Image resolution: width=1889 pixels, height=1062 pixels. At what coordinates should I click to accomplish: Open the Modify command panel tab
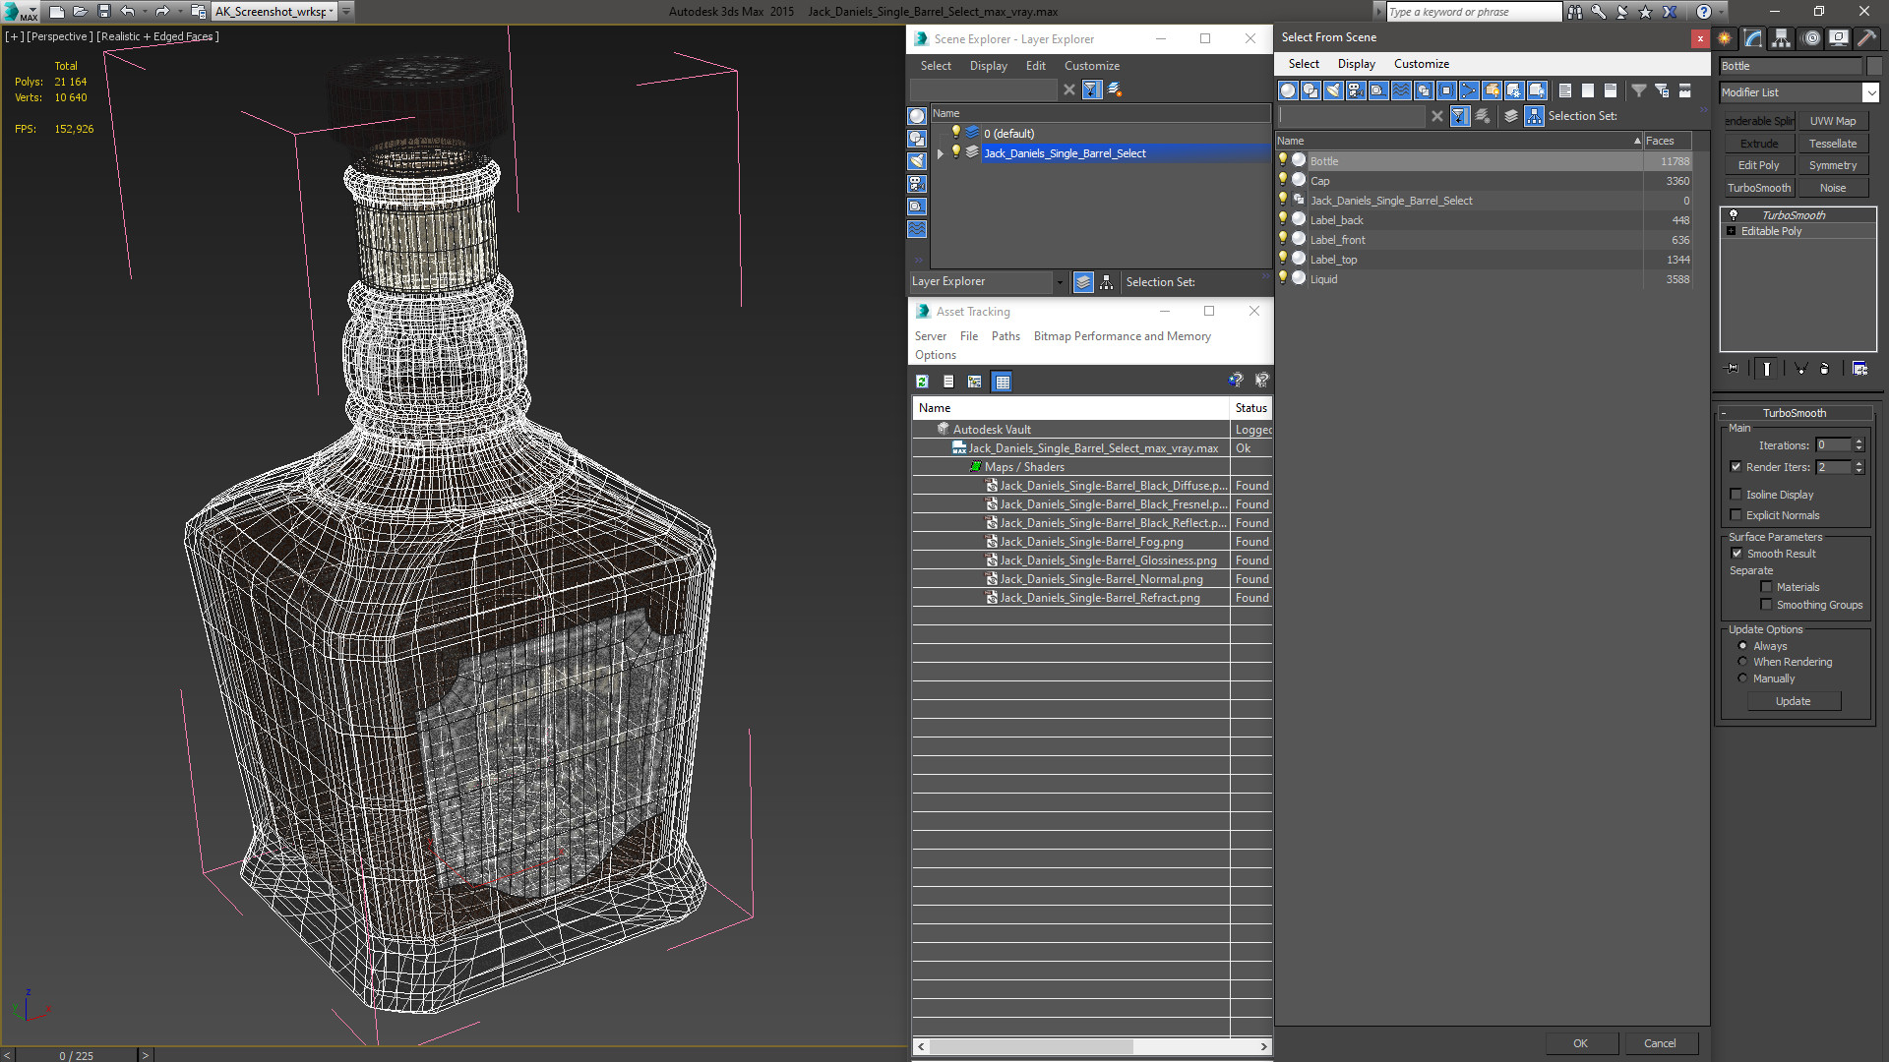[1753, 38]
